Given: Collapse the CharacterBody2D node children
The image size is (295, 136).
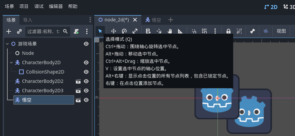Looking at the screenshot, I should (x=11, y=62).
